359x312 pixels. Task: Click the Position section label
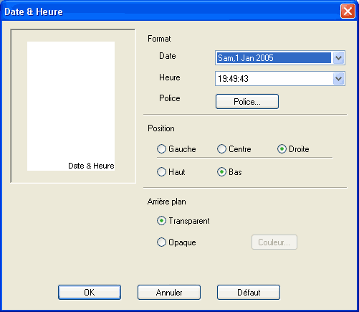point(161,128)
